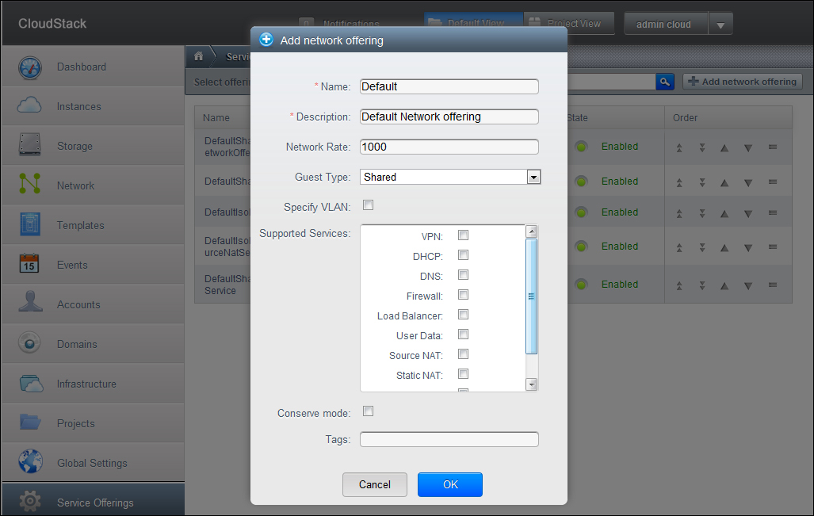
Task: Toggle the Conserve mode checkbox
Action: [368, 411]
